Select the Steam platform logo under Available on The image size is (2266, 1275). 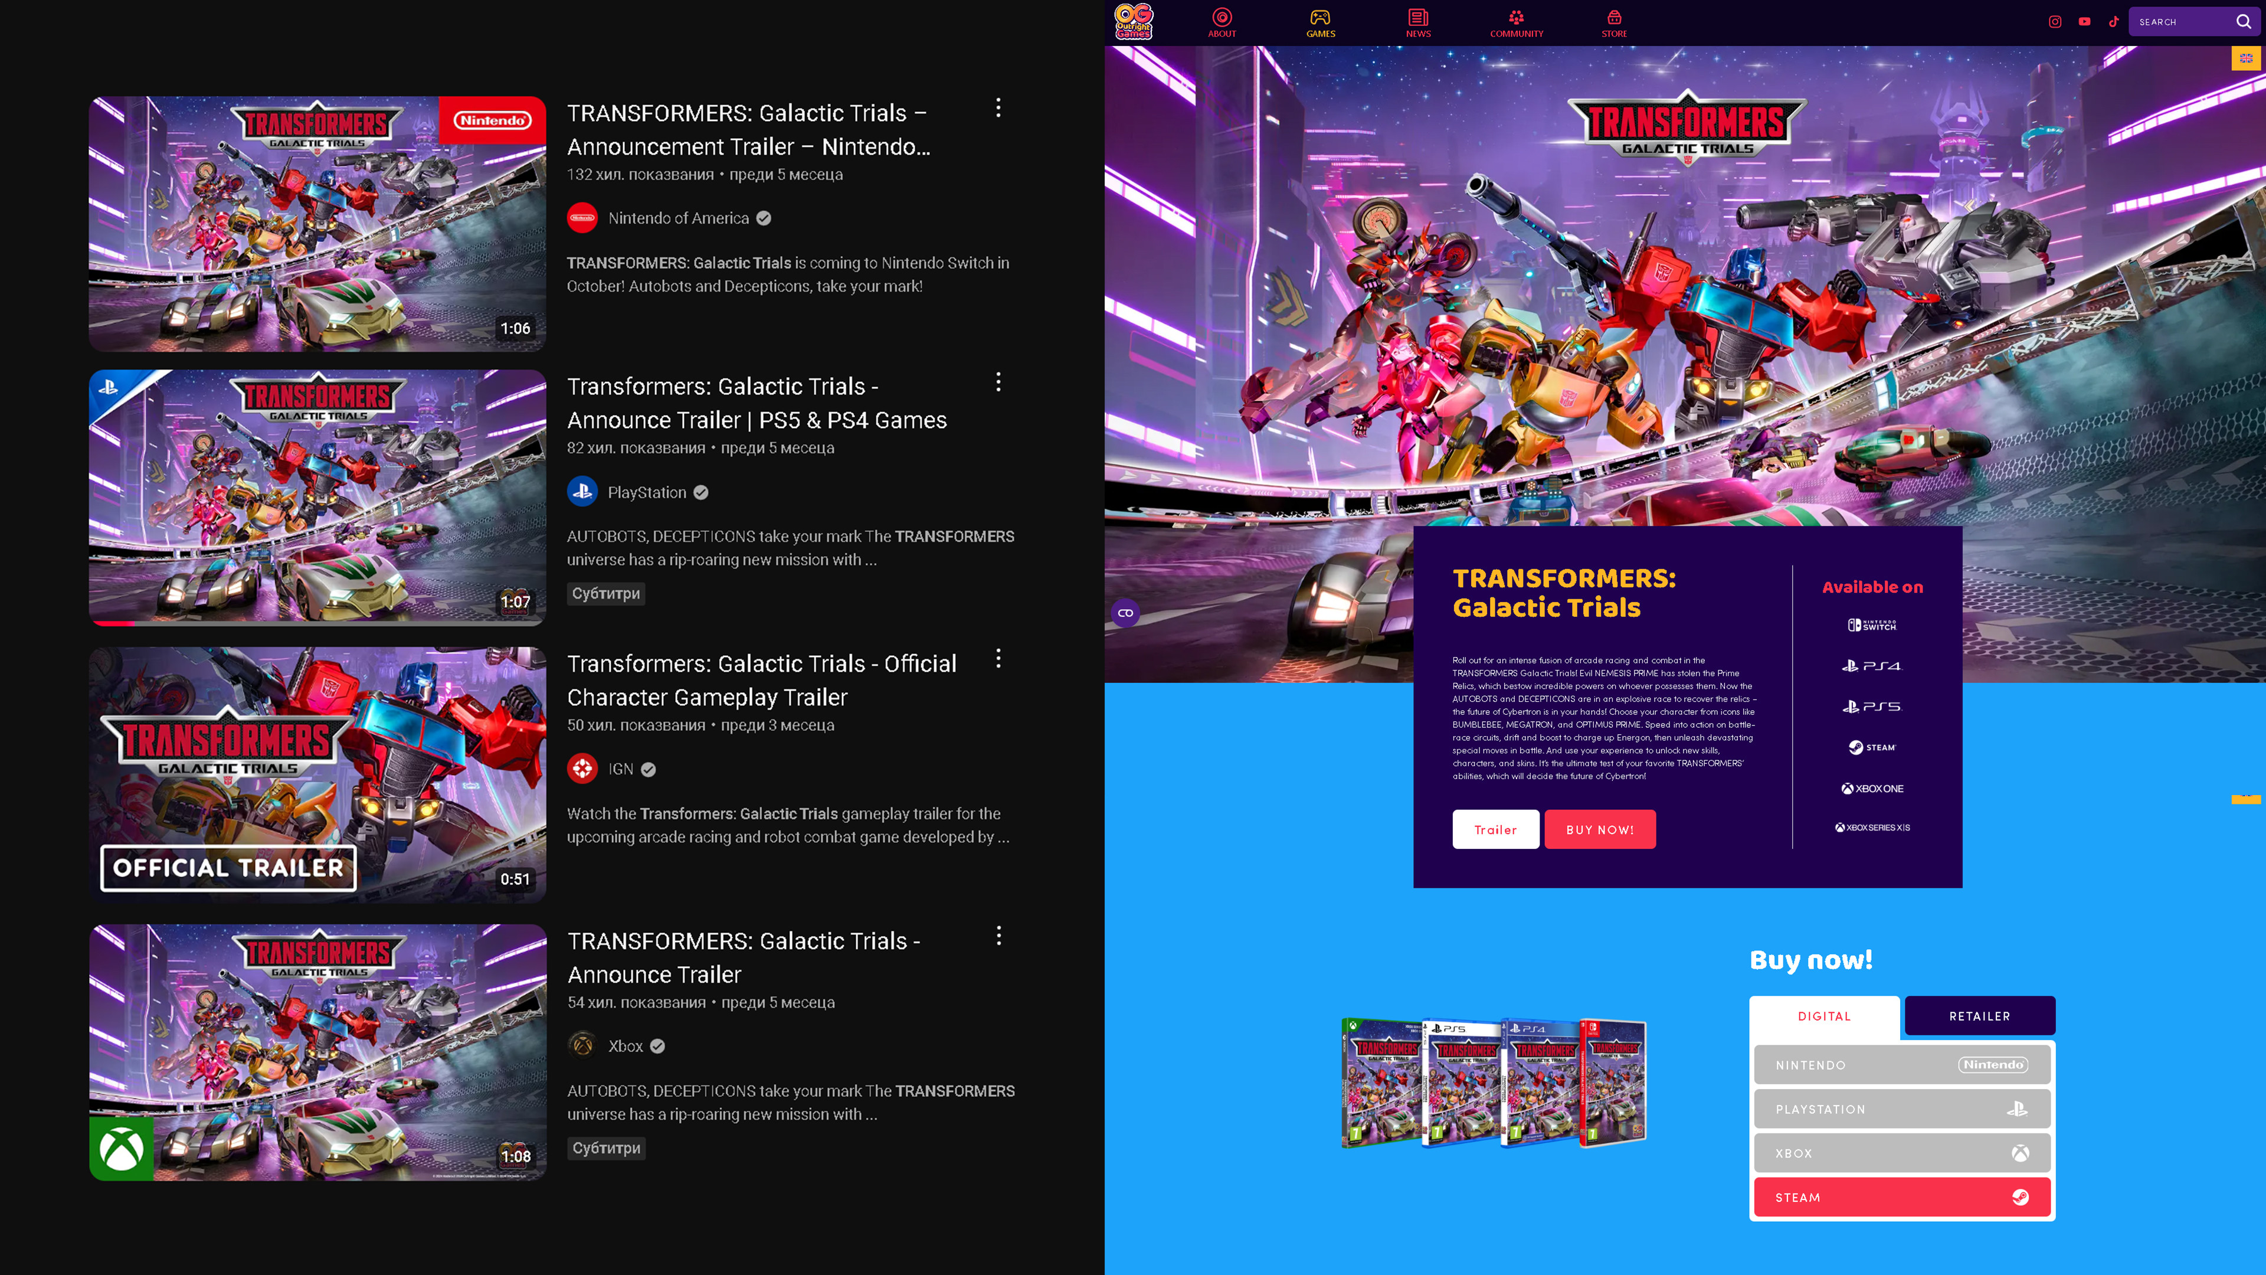click(x=1872, y=747)
